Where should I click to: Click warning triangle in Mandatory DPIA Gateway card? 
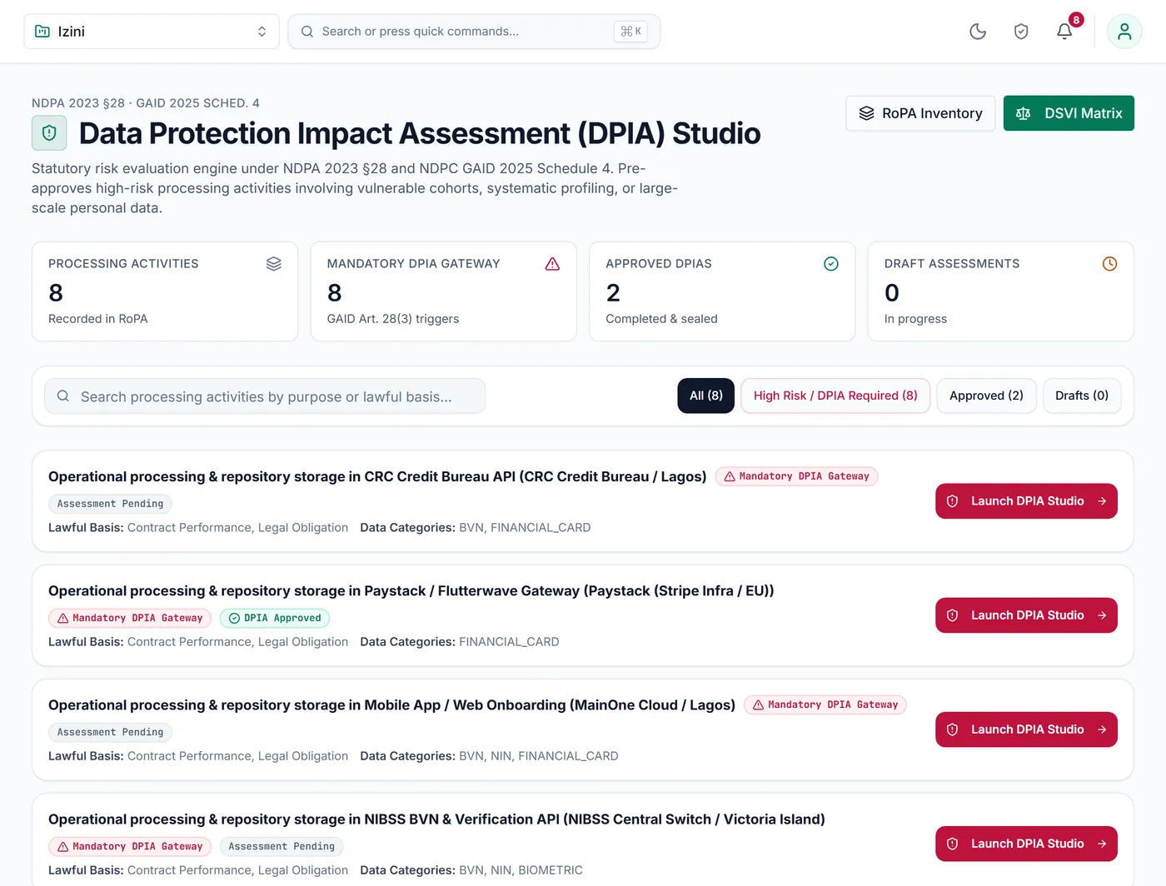tap(552, 264)
